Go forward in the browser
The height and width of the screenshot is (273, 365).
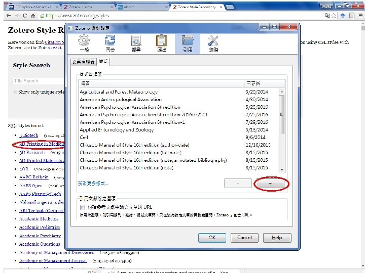pos(17,16)
